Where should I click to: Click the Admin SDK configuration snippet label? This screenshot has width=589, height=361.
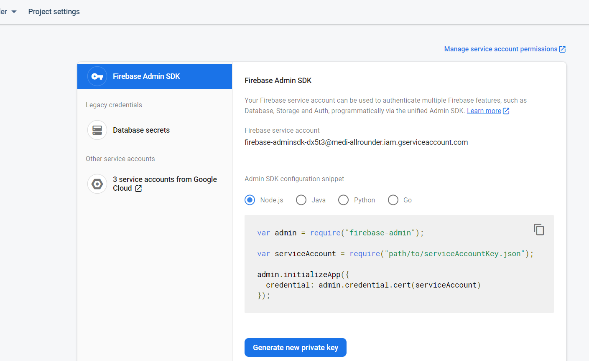click(294, 179)
